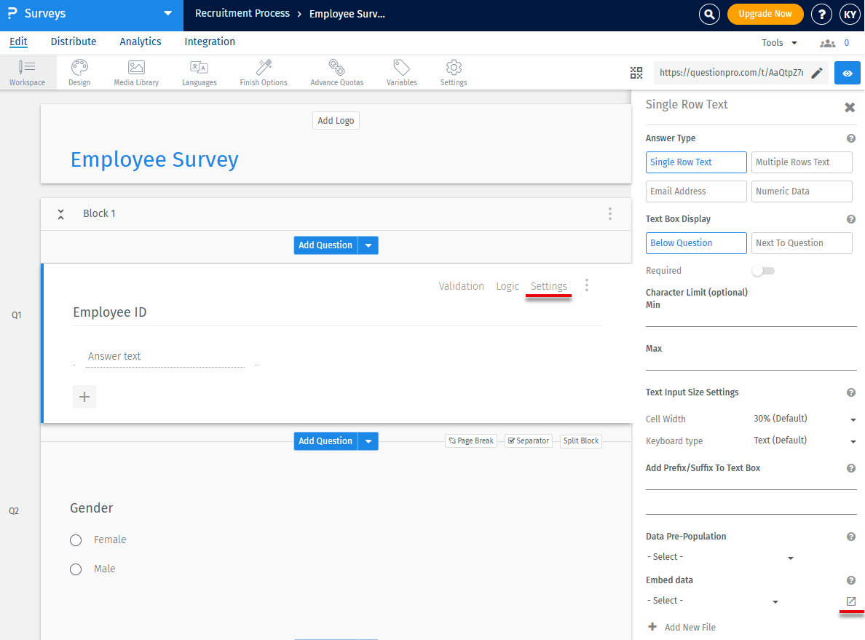Click Add Question in Block 1
The image size is (865, 640).
325,245
